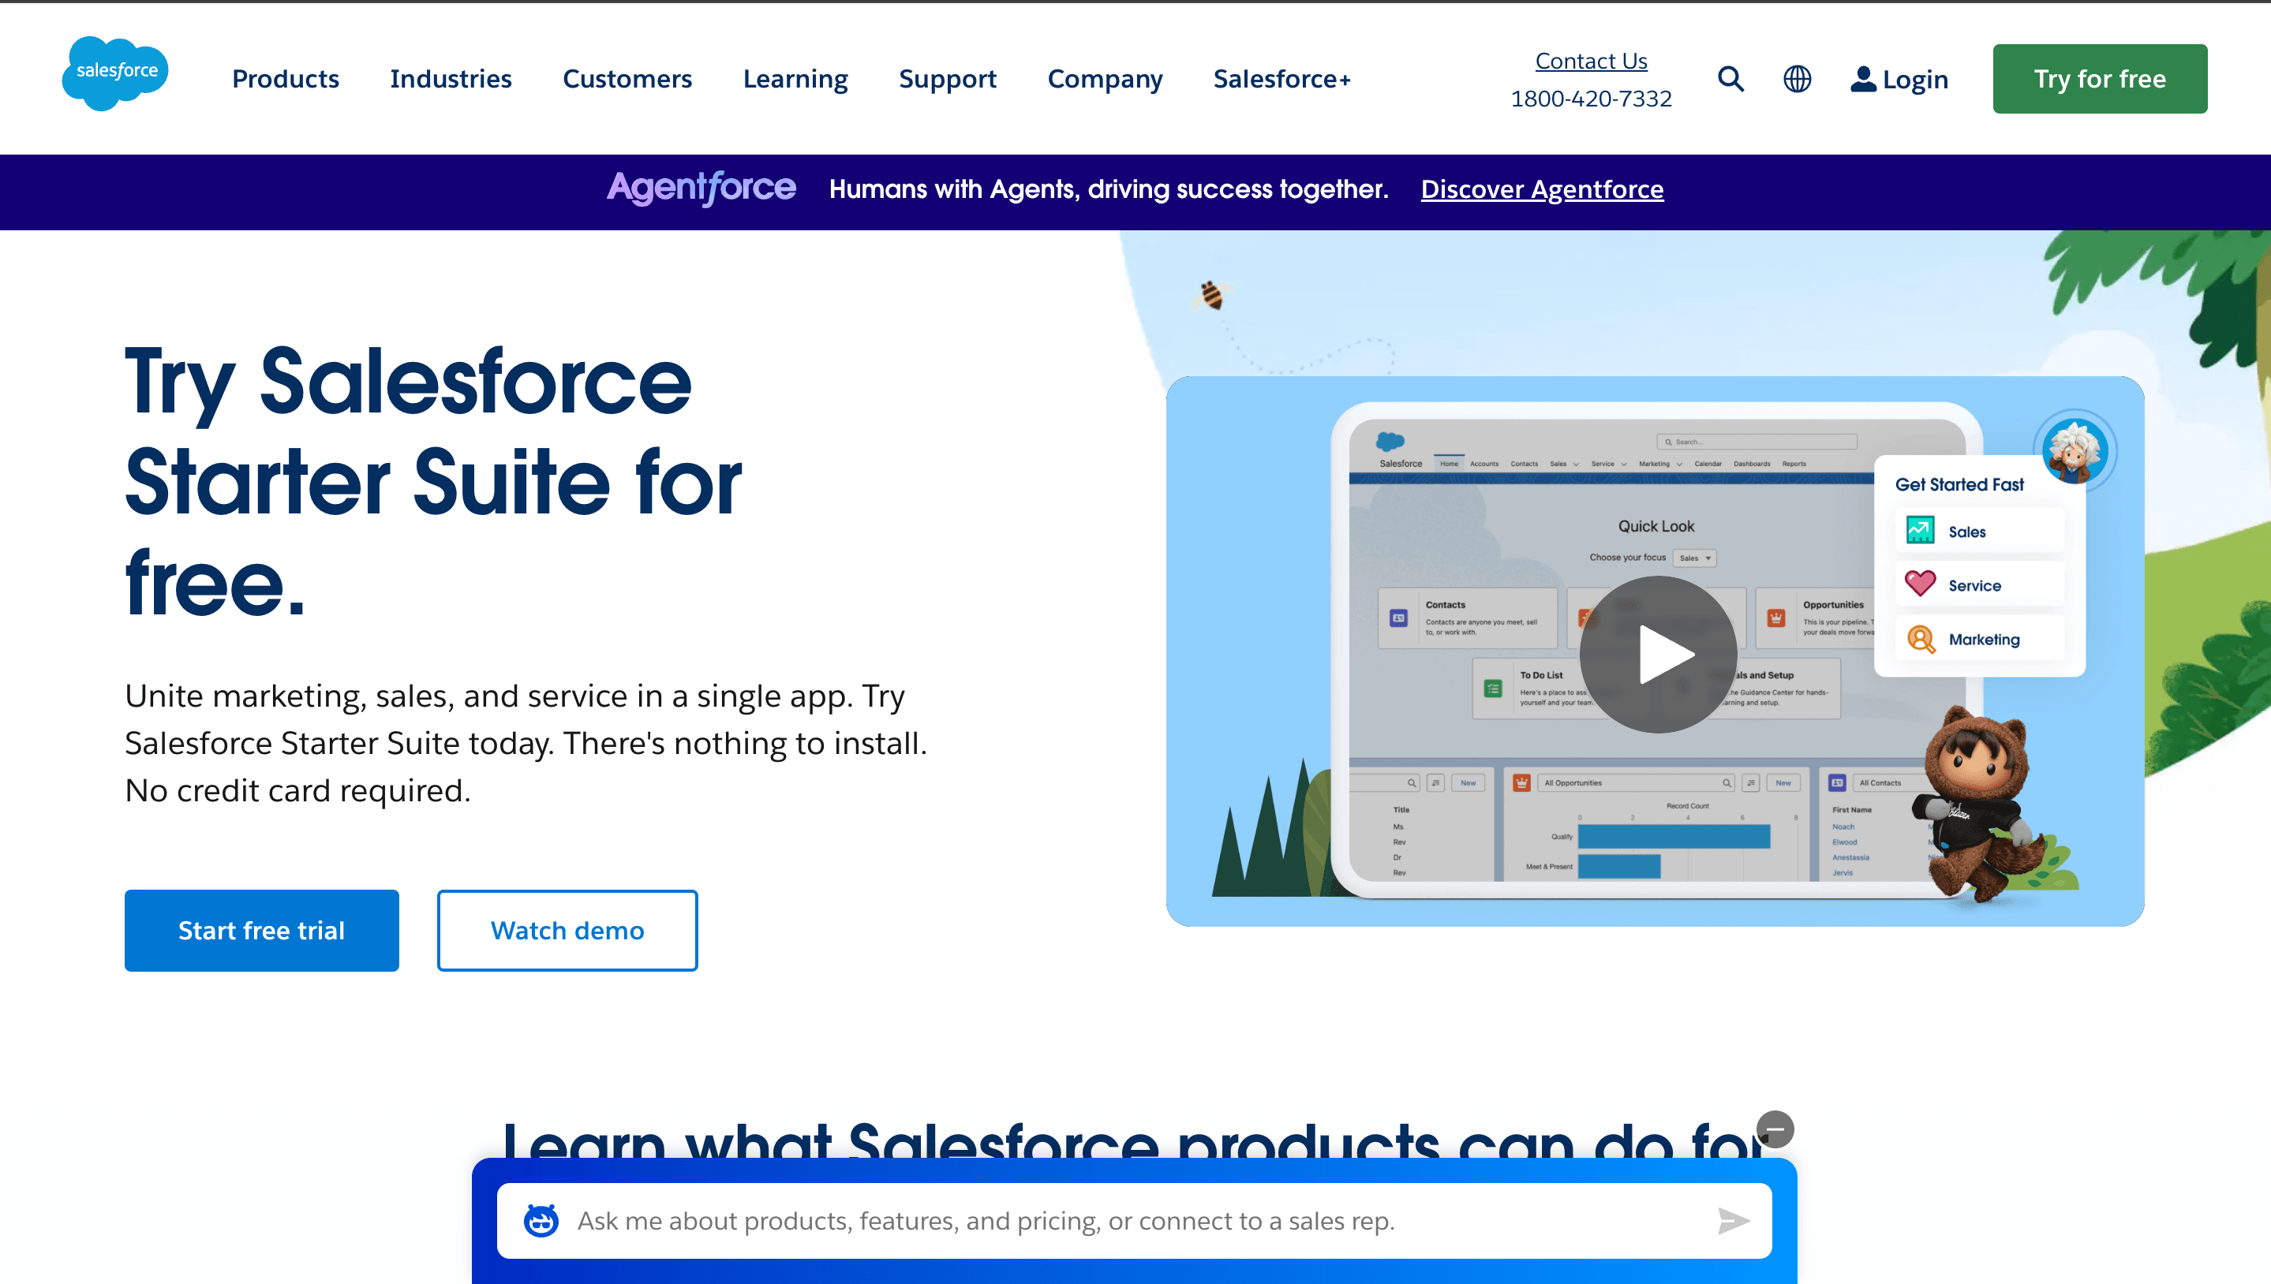Open the Products menu
The height and width of the screenshot is (1284, 2271).
(x=284, y=79)
